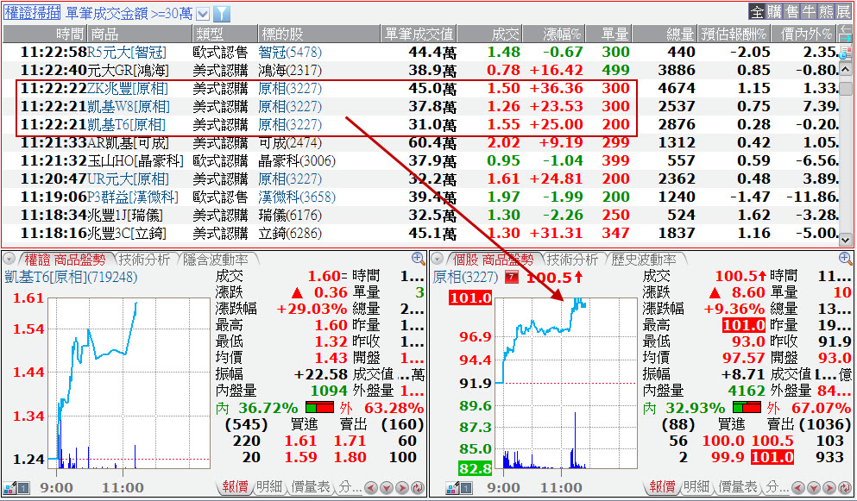Click the 鴻海(2317) underlying stock link
The width and height of the screenshot is (857, 501).
point(290,70)
